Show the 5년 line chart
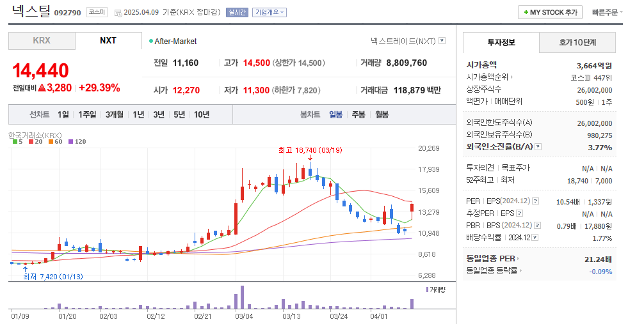Viewport: 628px width, 324px height. (x=179, y=115)
